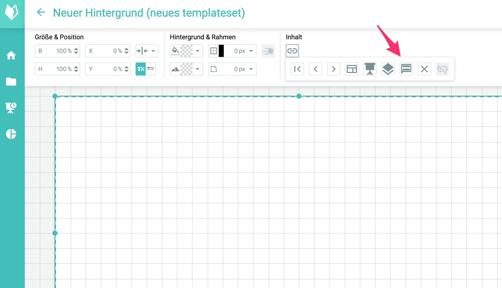Increase the X position stepper

click(x=127, y=49)
